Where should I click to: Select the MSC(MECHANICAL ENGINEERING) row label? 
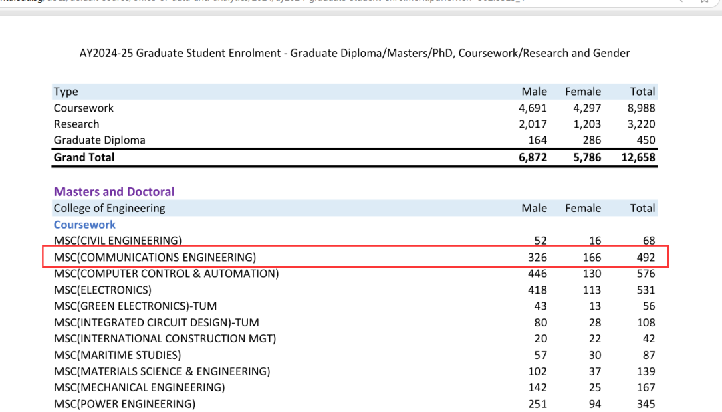pyautogui.click(x=140, y=387)
